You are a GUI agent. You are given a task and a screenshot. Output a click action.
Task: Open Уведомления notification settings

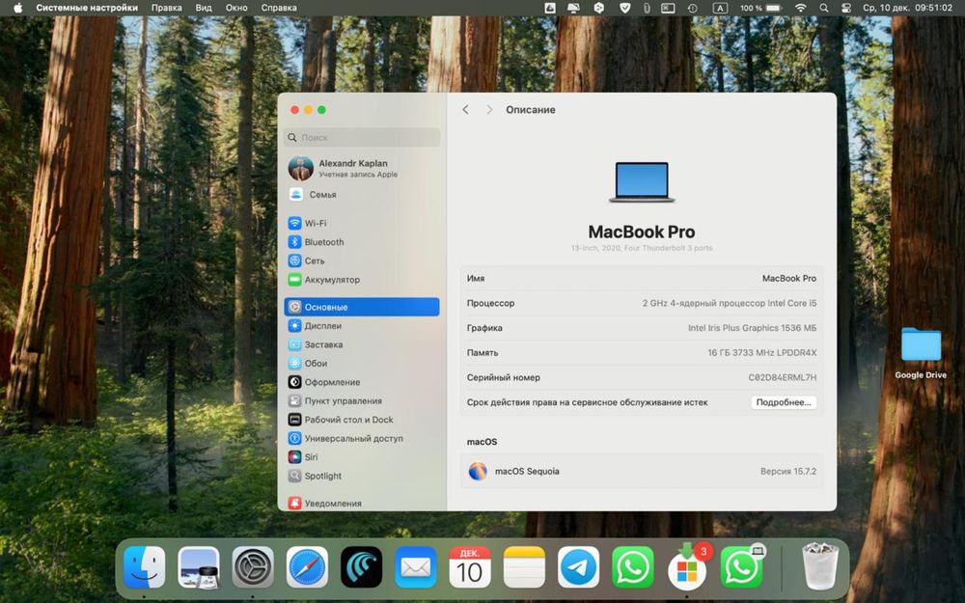(x=362, y=504)
